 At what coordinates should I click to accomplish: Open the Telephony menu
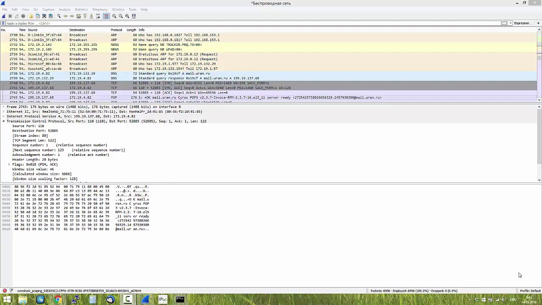point(100,9)
